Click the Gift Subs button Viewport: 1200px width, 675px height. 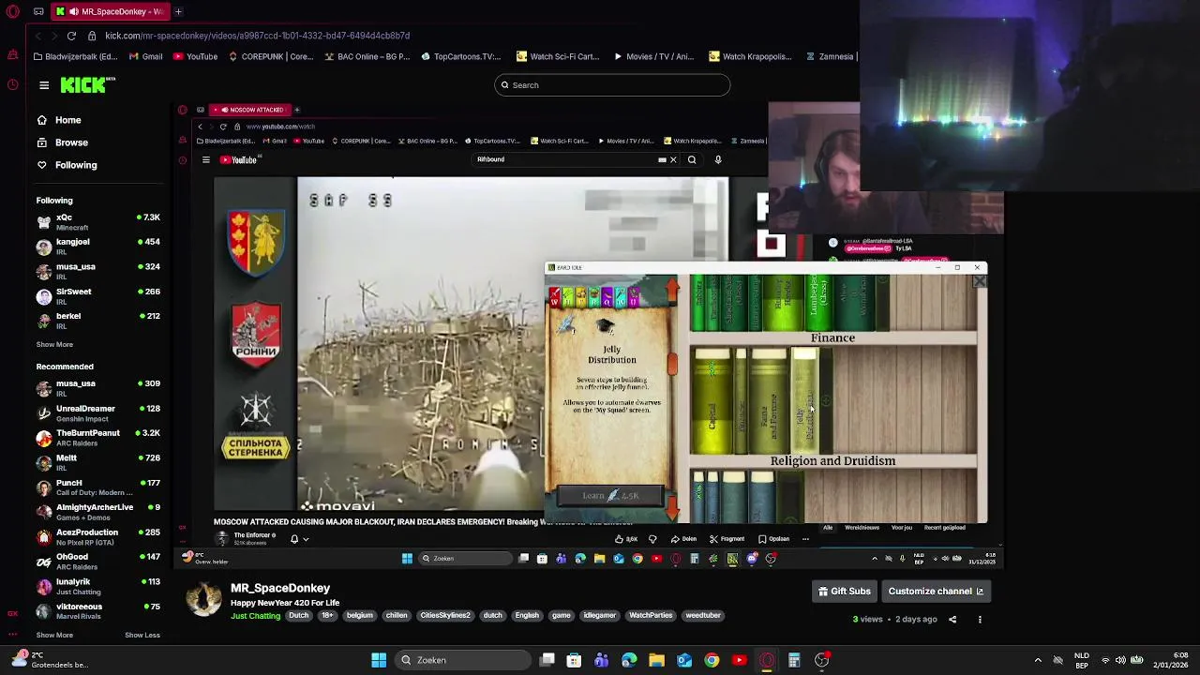845,592
